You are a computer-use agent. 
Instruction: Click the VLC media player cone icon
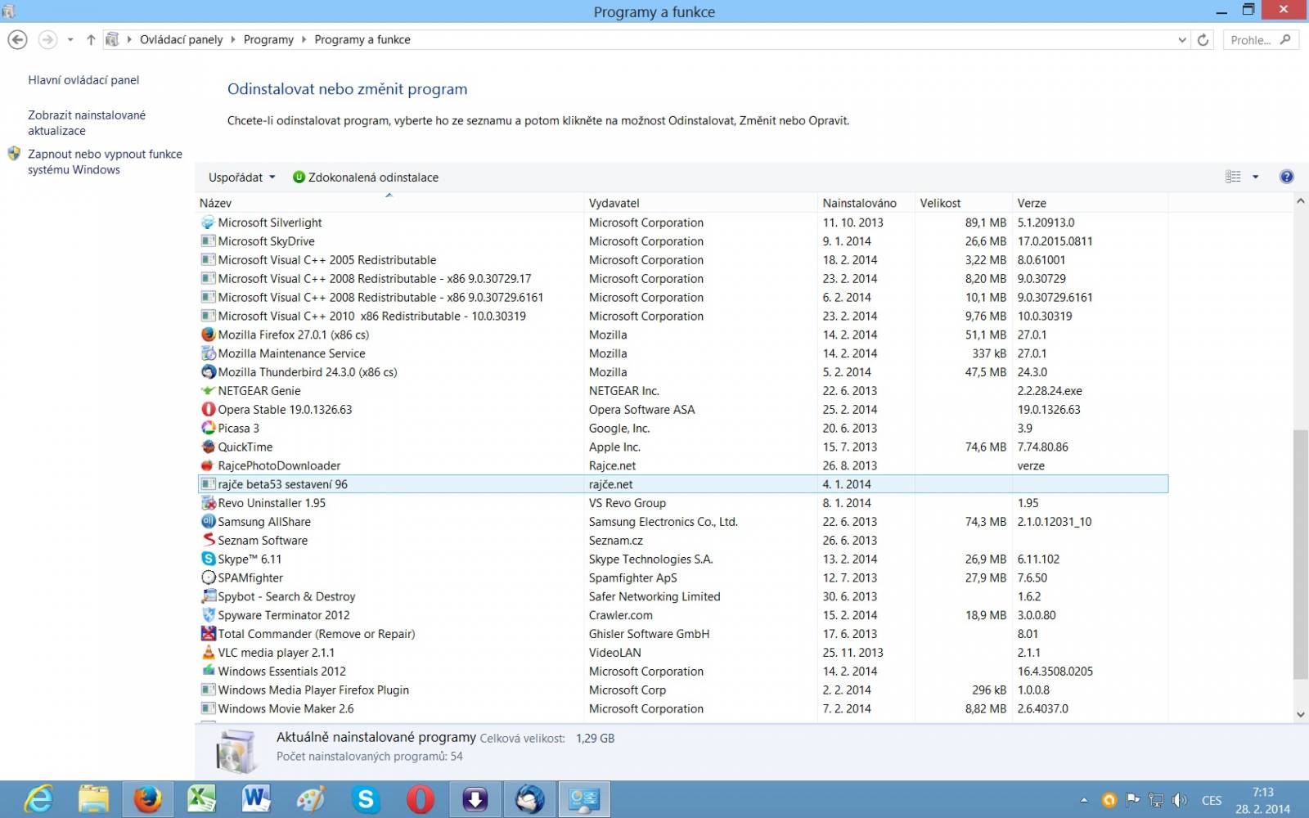(208, 653)
